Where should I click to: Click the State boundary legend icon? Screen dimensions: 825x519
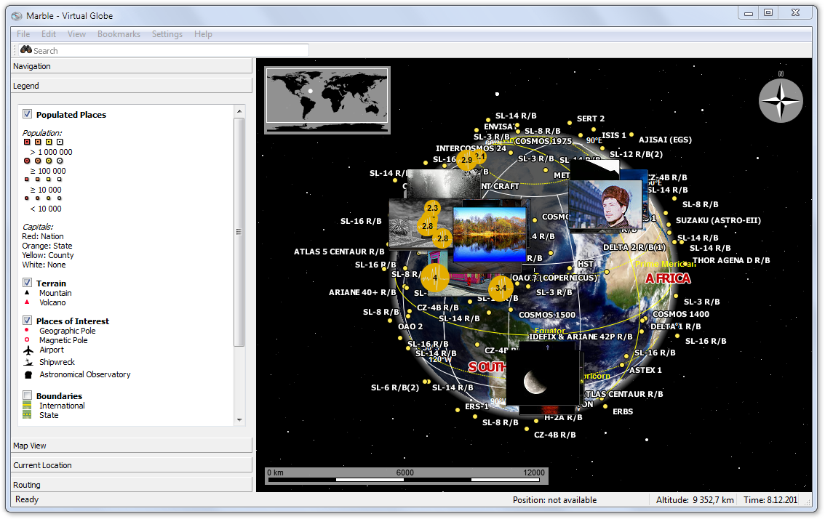tap(27, 415)
